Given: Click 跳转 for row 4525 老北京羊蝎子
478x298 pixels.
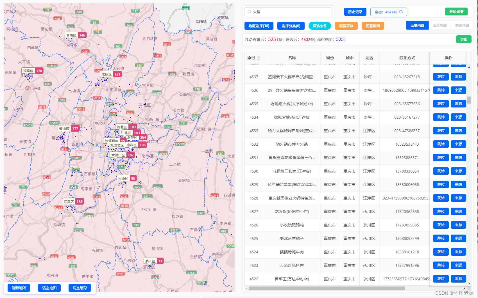Looking at the screenshot, I should click(x=441, y=238).
